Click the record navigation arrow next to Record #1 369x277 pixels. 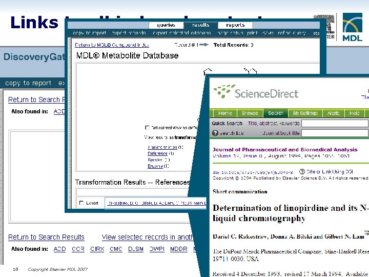coord(204,45)
